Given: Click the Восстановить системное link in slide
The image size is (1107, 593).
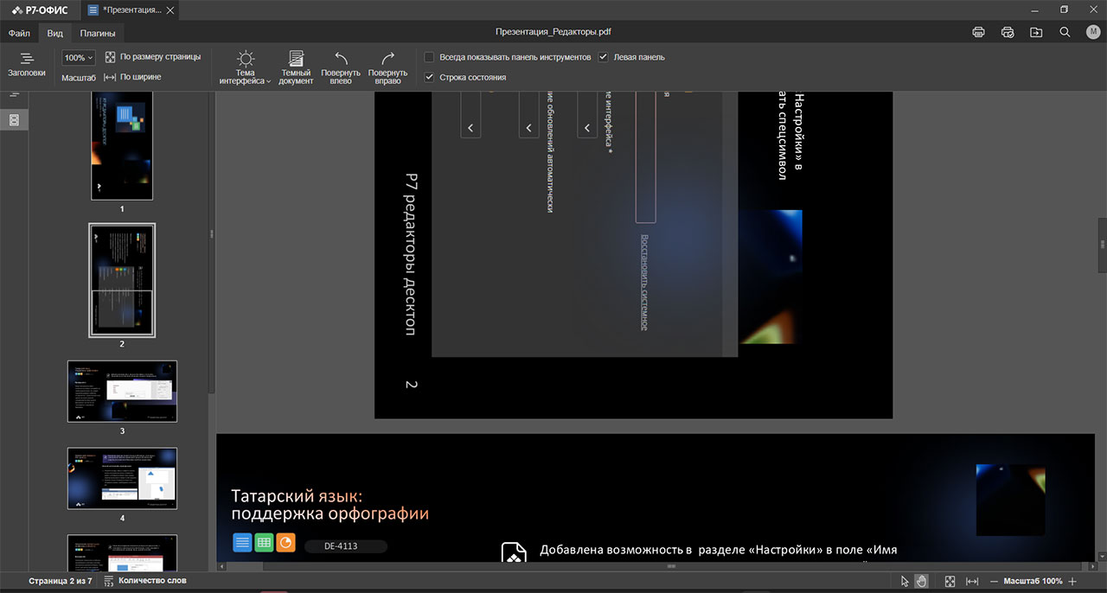Looking at the screenshot, I should [x=644, y=282].
